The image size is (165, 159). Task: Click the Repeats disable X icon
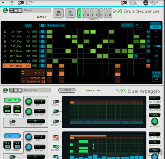click(x=23, y=78)
